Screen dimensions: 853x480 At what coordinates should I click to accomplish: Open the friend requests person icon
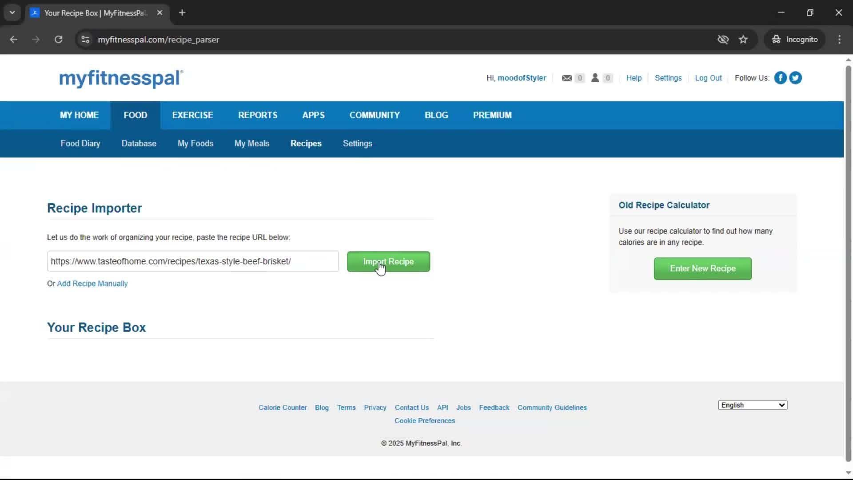[595, 78]
